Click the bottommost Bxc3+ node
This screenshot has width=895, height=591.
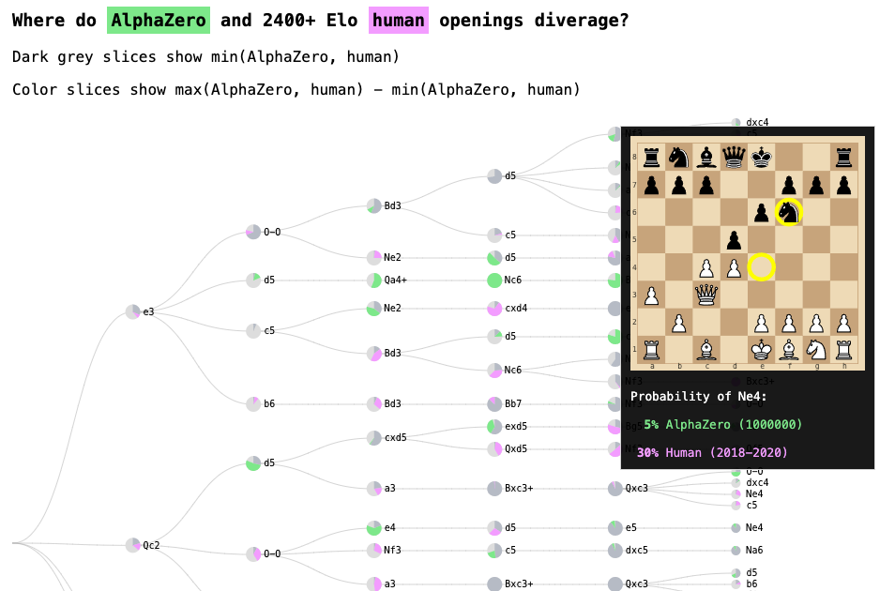tap(494, 583)
